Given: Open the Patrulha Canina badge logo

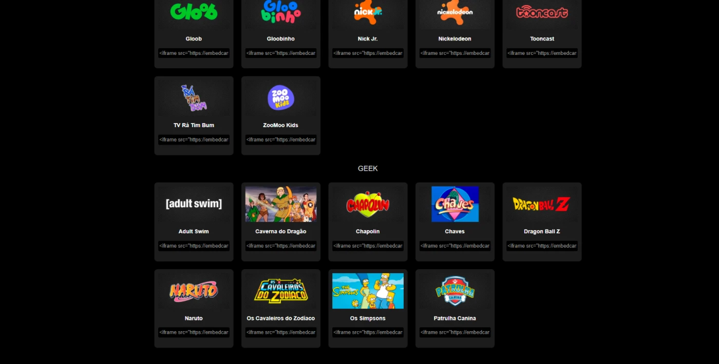Looking at the screenshot, I should [455, 291].
